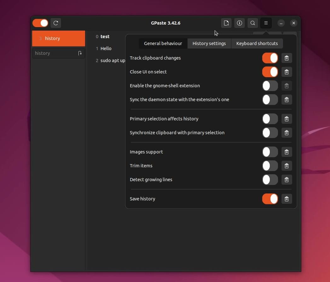330x282 pixels.
Task: Switch to Keyboard shortcuts tab
Action: pyautogui.click(x=257, y=43)
